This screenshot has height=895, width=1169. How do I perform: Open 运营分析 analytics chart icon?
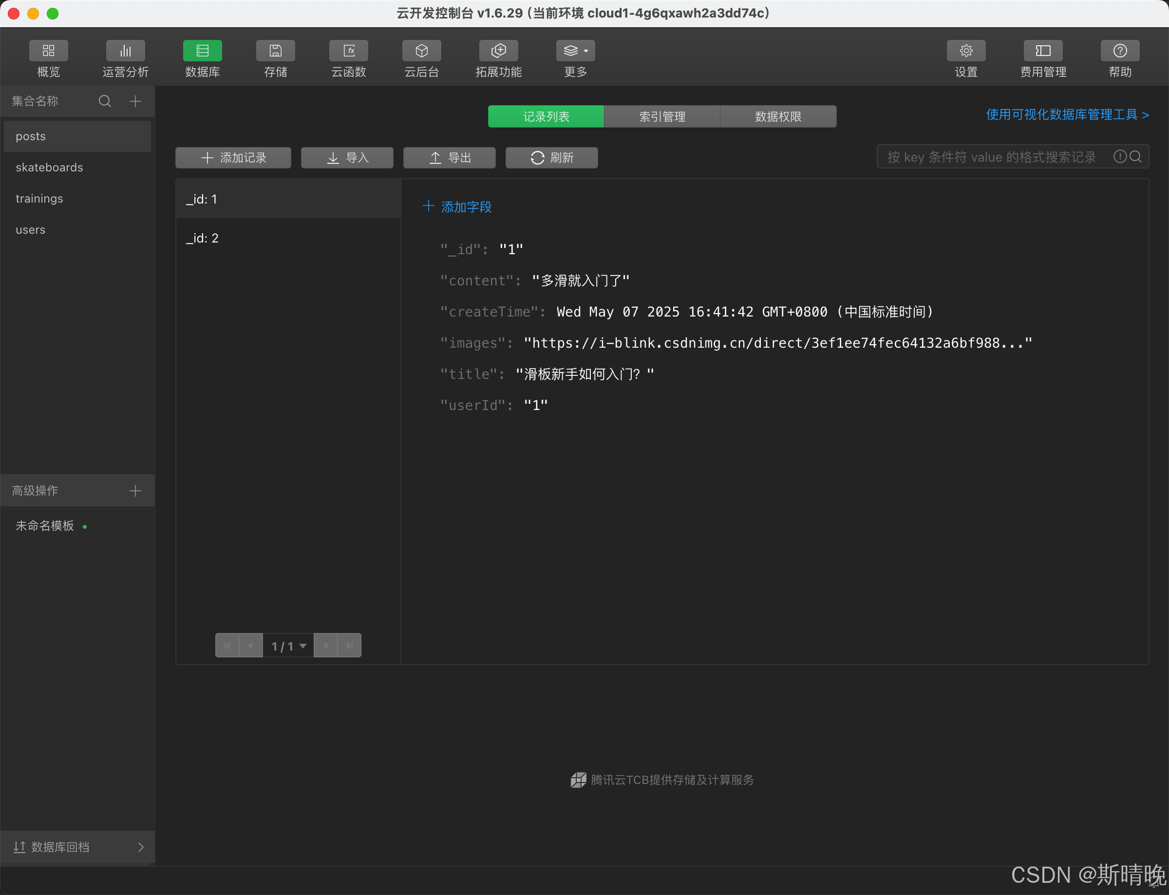tap(125, 51)
